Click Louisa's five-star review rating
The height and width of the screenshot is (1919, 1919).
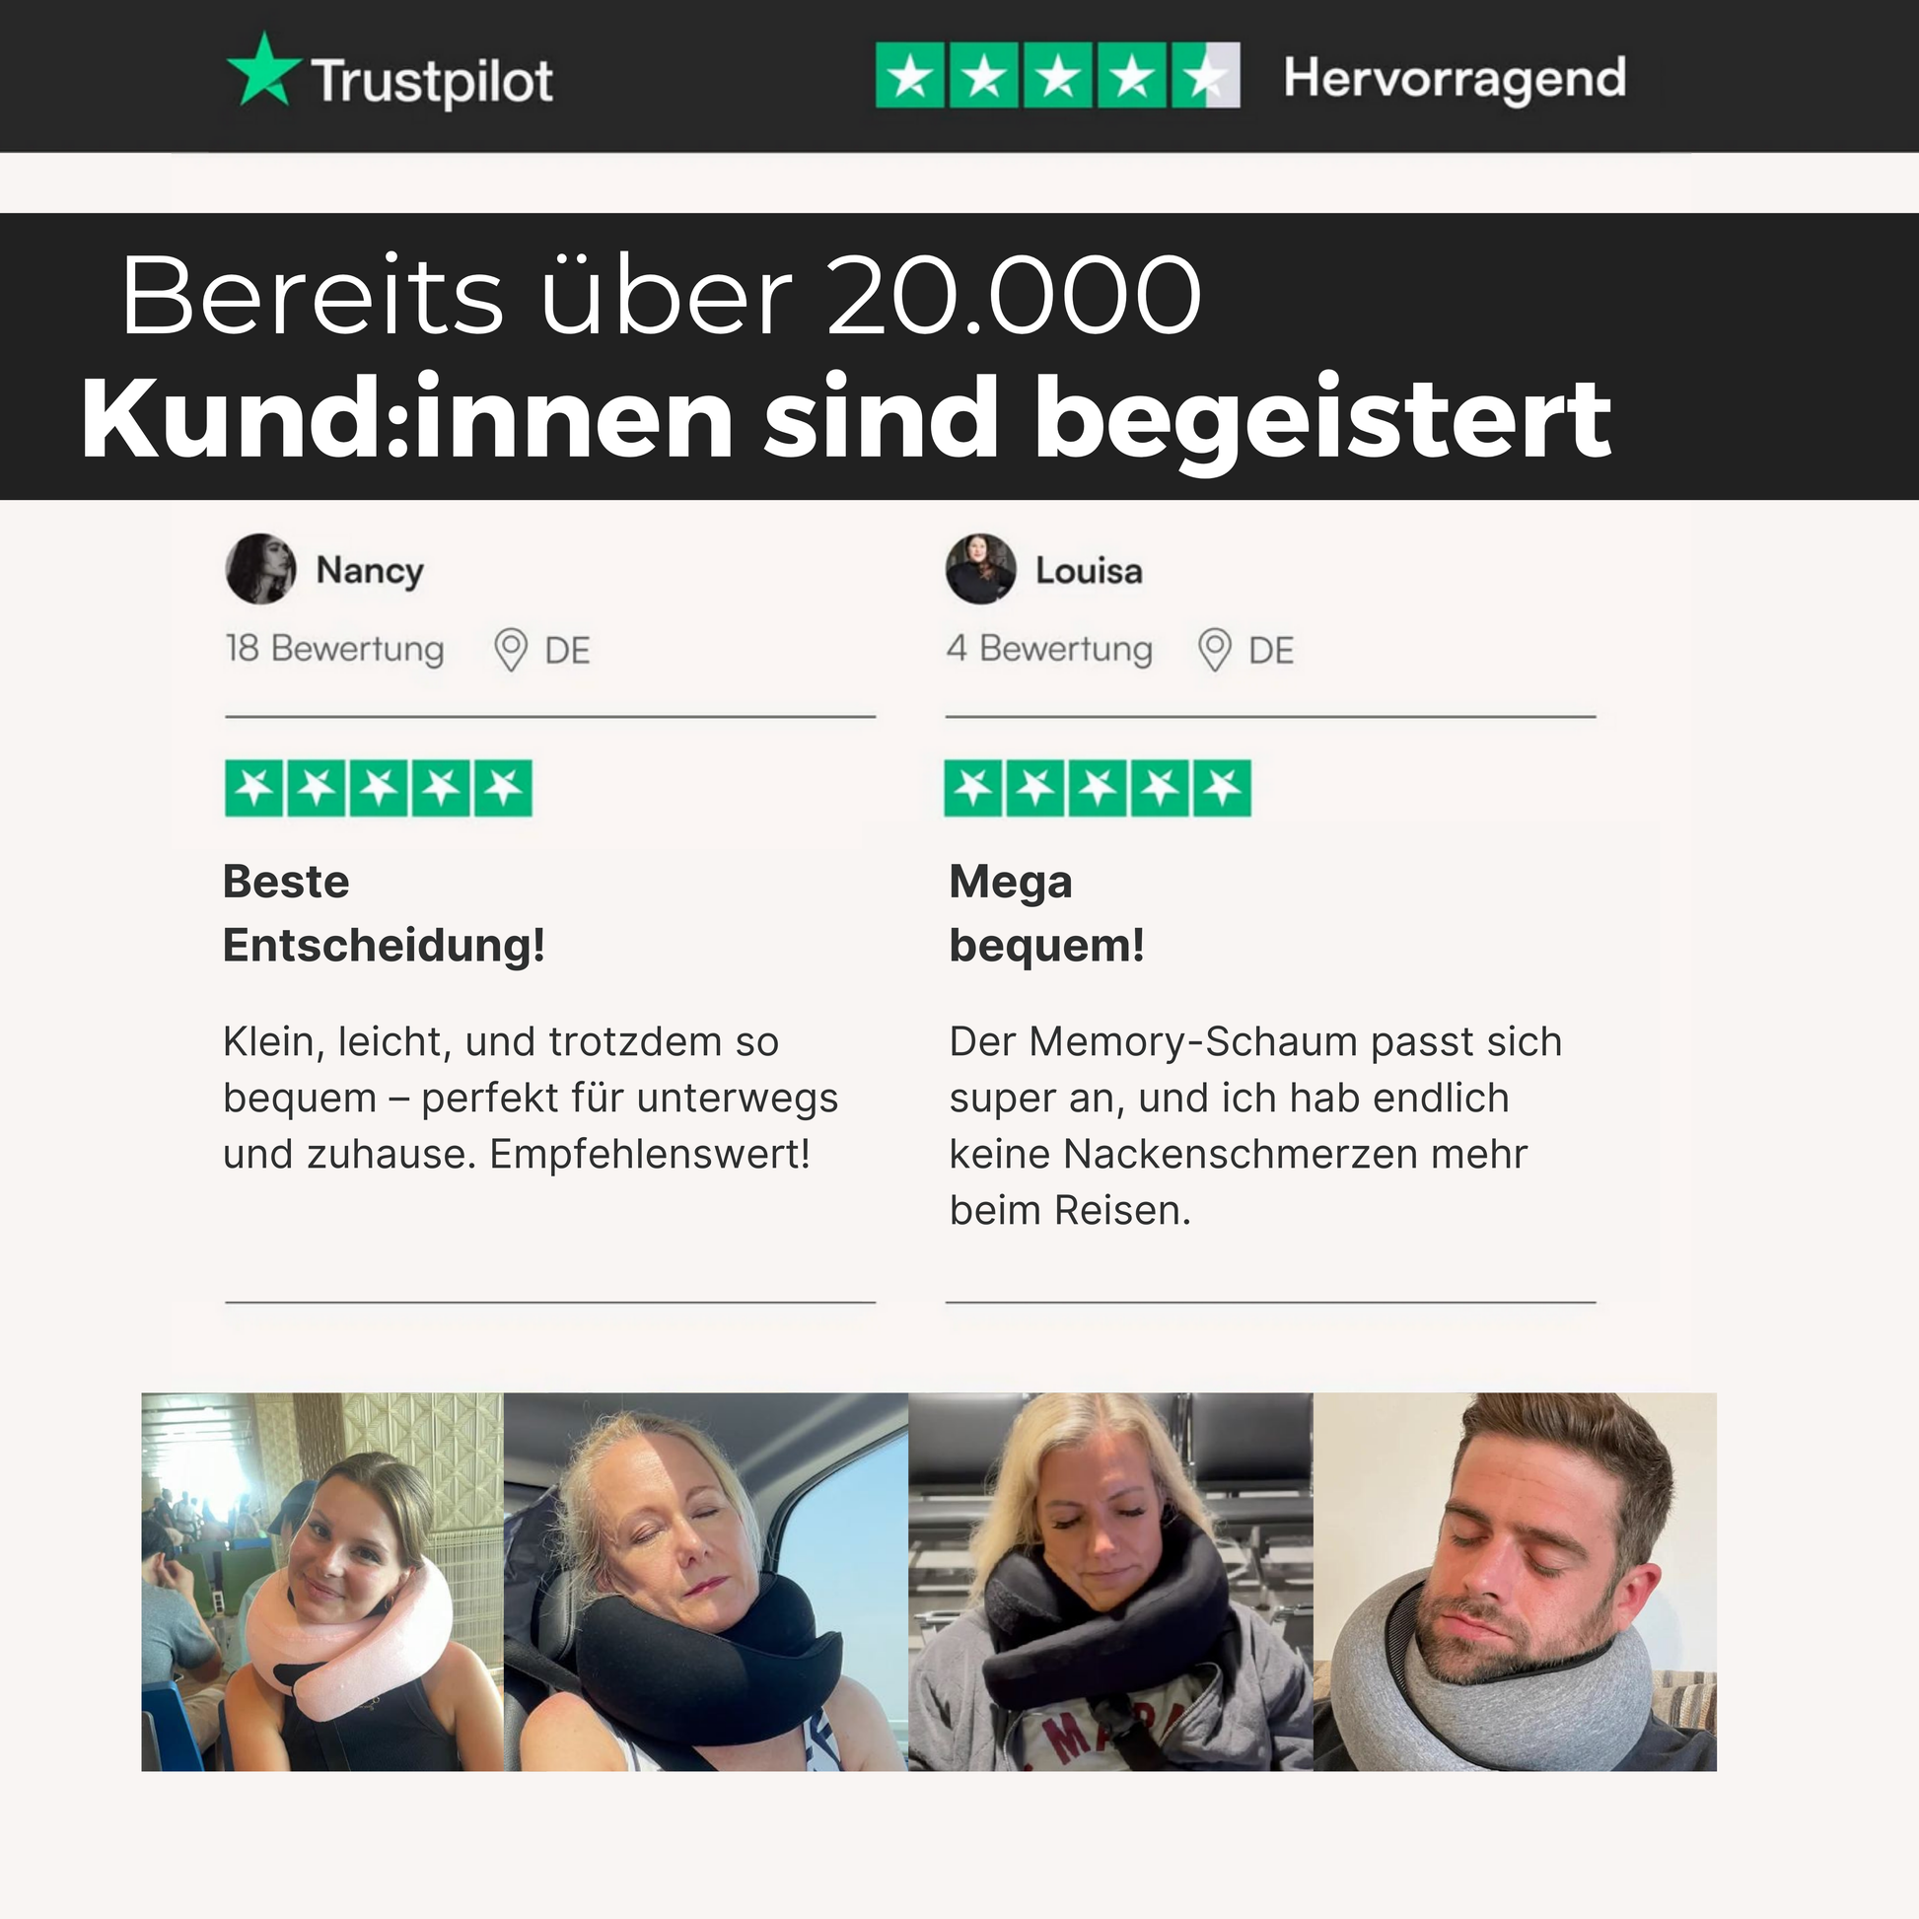pos(1098,789)
